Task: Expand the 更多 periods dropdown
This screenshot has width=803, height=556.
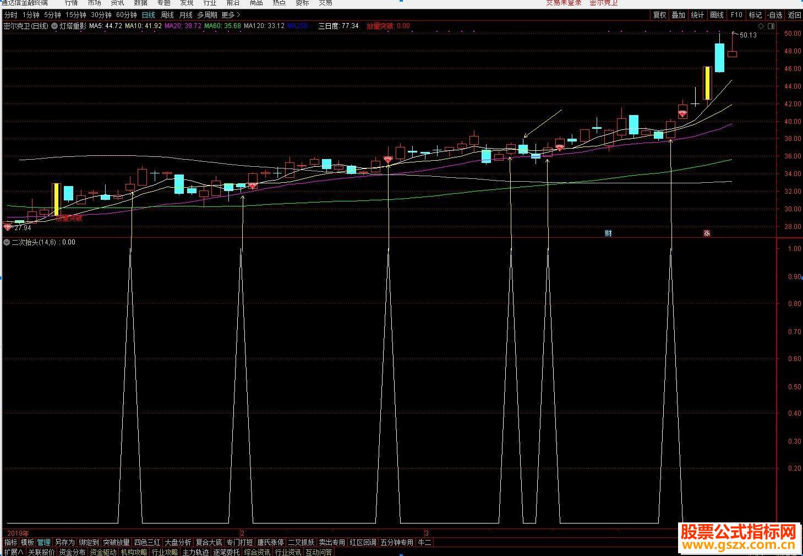Action: 231,15
